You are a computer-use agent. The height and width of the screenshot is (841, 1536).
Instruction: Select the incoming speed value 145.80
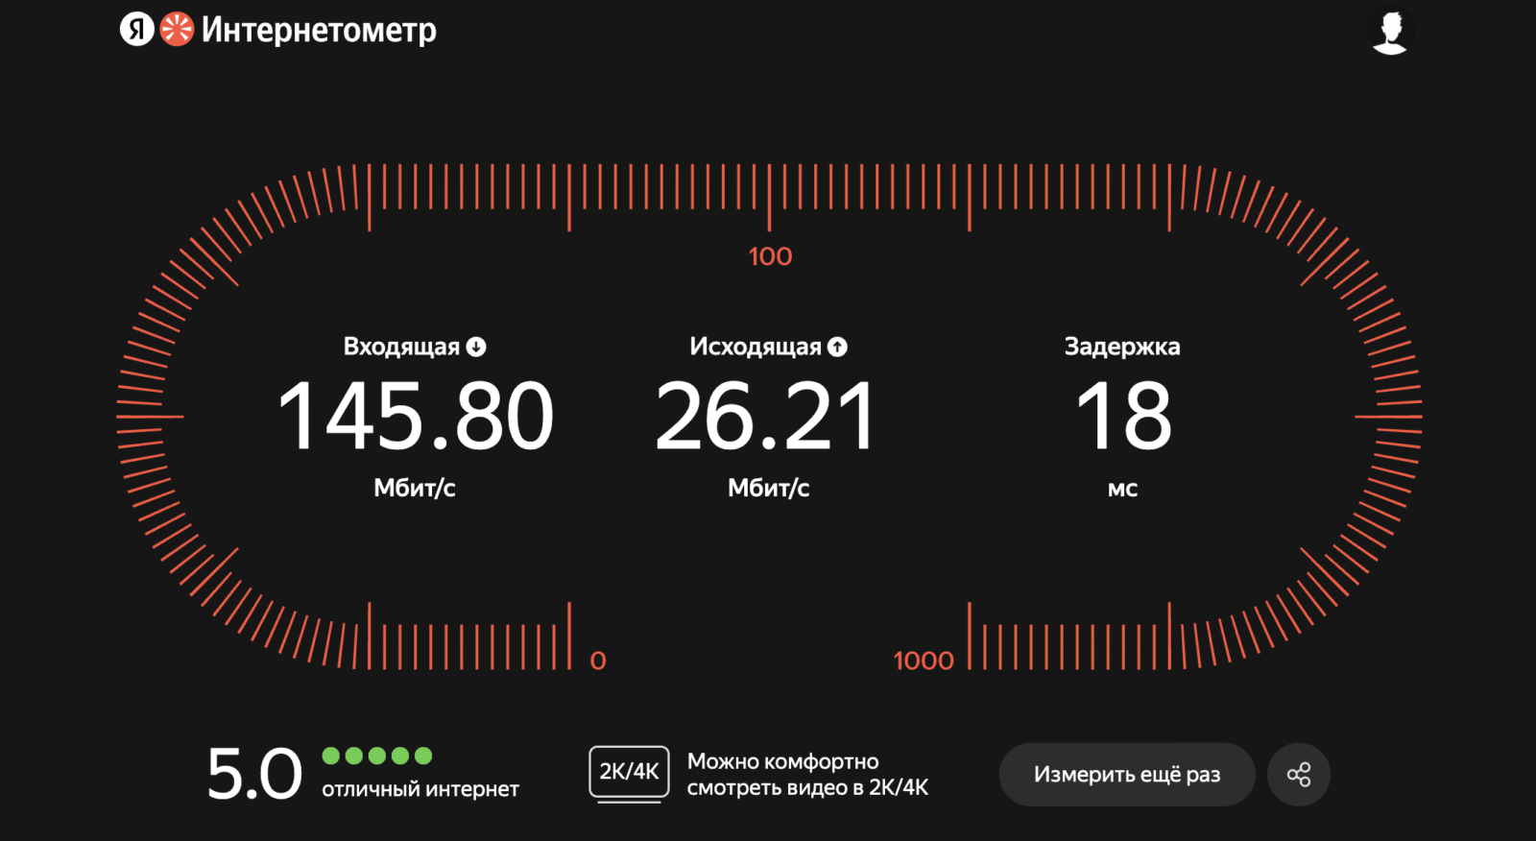pos(416,417)
